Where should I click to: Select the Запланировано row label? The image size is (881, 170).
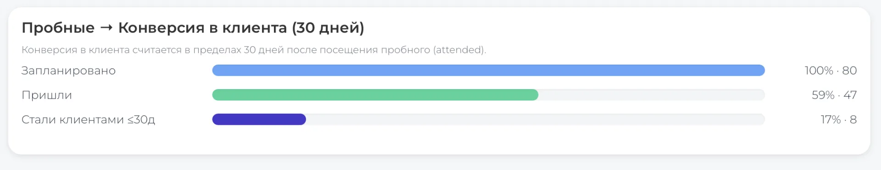[68, 70]
